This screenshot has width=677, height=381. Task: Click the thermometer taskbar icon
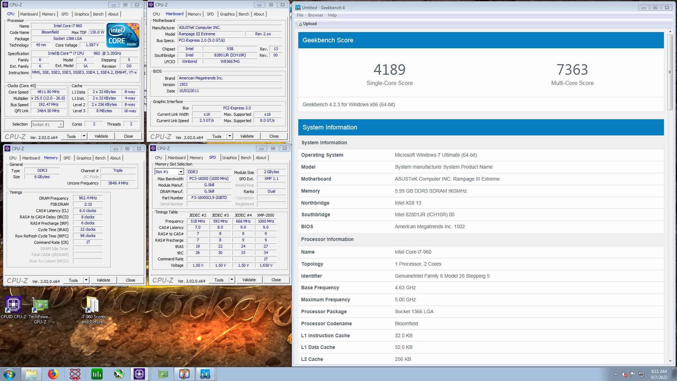pos(184,374)
